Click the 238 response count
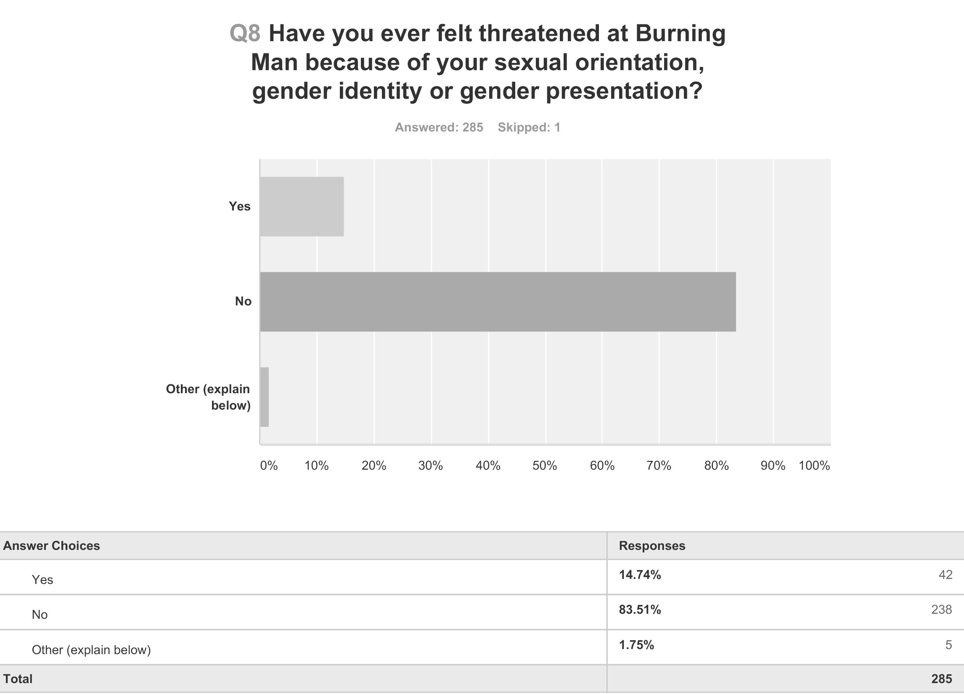The image size is (964, 694). tap(941, 610)
